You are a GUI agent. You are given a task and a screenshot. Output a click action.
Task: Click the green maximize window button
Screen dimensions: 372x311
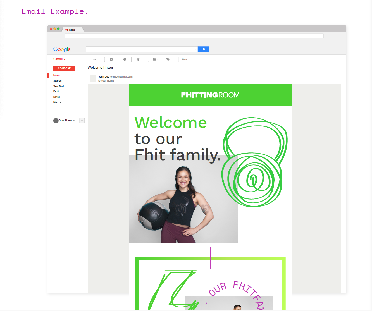point(58,29)
